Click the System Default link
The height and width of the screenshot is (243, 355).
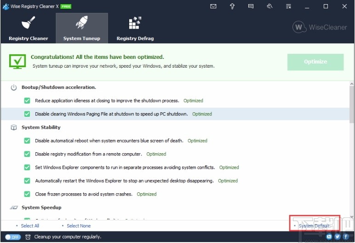[314, 226]
